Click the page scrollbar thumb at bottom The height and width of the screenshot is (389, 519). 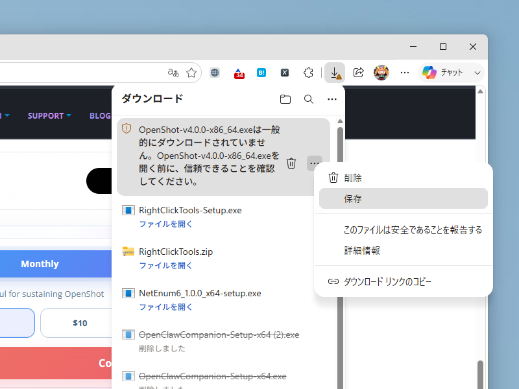(x=480, y=375)
